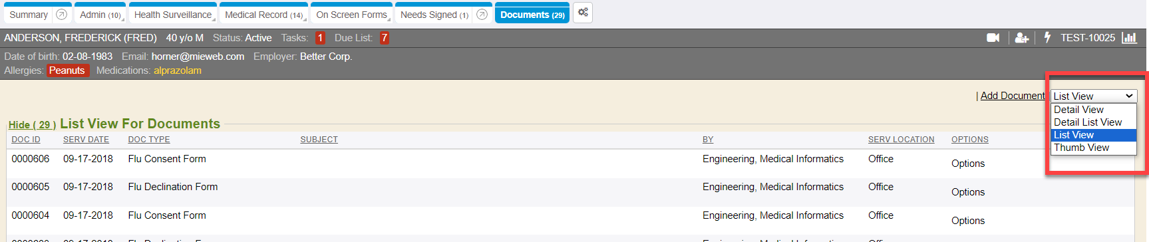Sort by the SERV DATE column header

(86, 140)
